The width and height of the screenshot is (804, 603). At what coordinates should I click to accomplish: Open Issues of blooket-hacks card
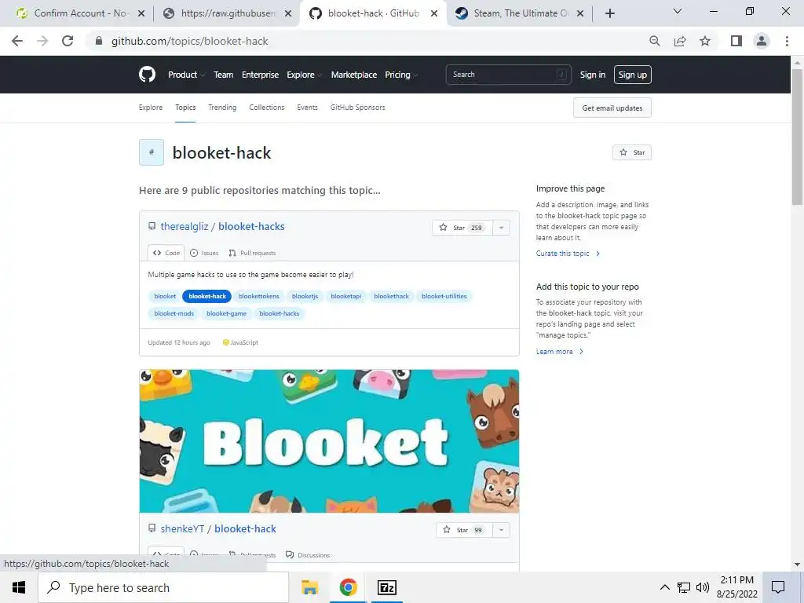tap(204, 253)
